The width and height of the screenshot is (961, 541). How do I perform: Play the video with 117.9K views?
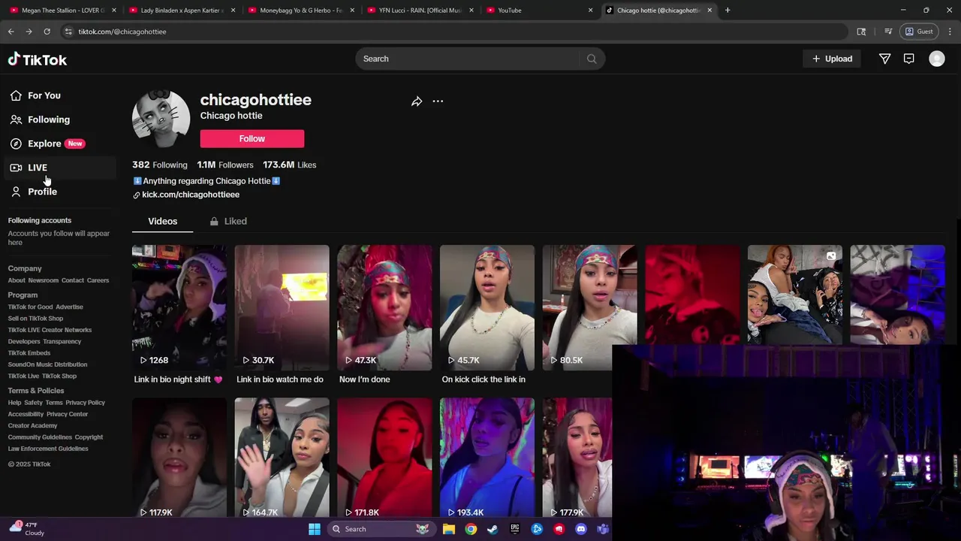click(179, 458)
